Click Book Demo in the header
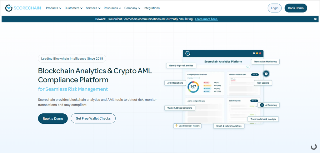320x153 pixels. (296, 8)
